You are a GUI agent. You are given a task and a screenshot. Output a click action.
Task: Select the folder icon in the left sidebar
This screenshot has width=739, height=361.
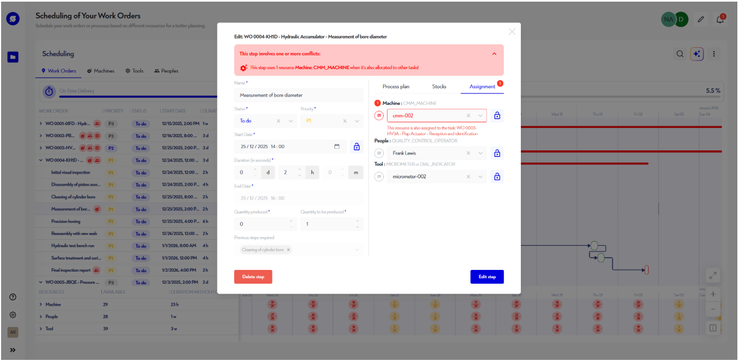pos(12,57)
